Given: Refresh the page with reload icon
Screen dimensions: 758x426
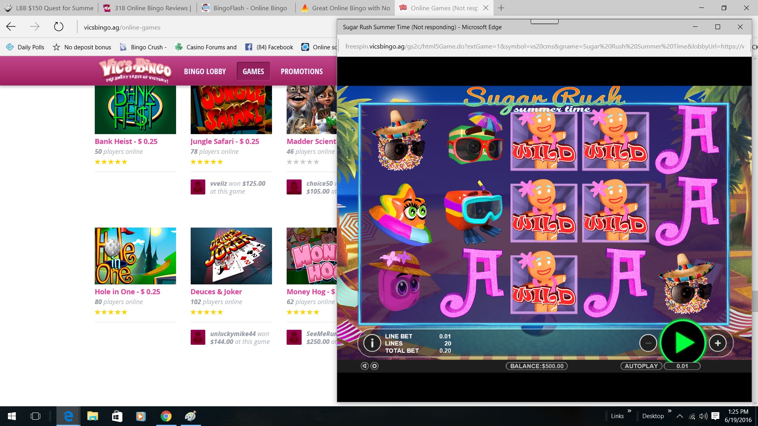Looking at the screenshot, I should pos(58,27).
